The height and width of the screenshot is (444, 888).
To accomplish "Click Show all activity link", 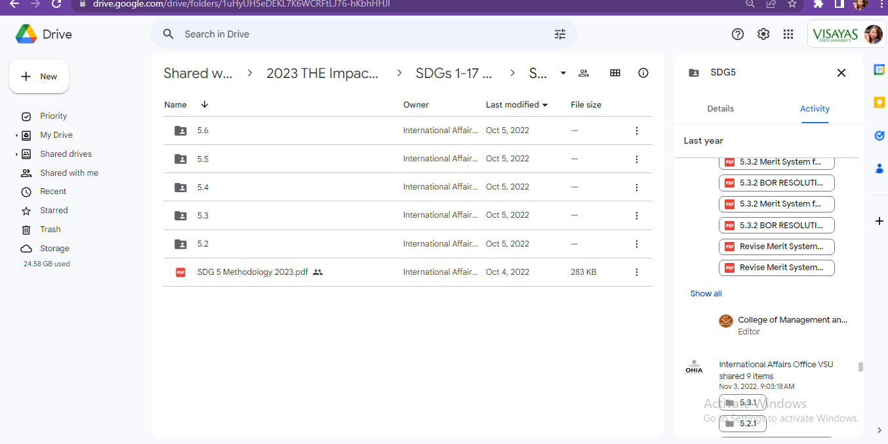I will pos(706,294).
